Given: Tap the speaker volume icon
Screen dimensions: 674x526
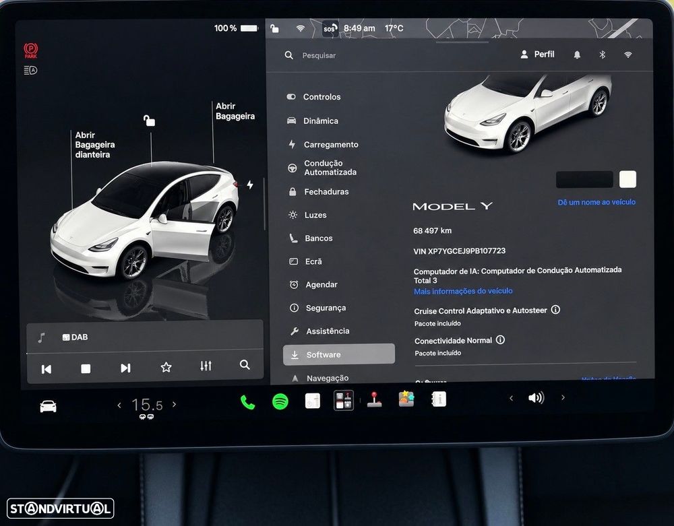Looking at the screenshot, I should [537, 397].
